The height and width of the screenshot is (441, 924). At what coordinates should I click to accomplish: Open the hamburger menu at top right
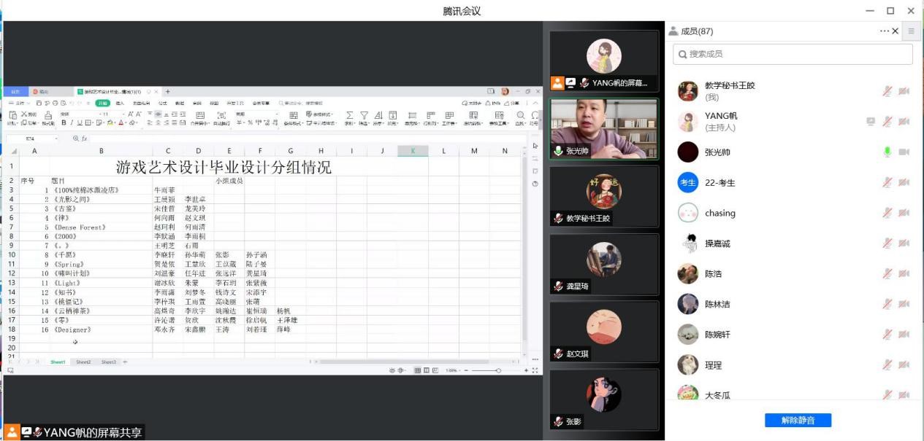(x=911, y=31)
